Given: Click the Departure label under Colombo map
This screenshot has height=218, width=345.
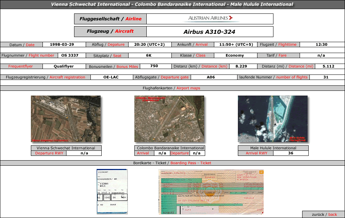Looking at the screenshot, I should [x=179, y=153].
